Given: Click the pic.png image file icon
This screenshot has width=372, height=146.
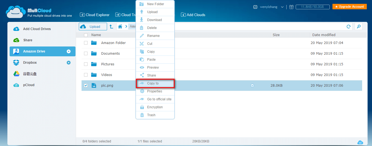Looking at the screenshot, I should (94, 85).
